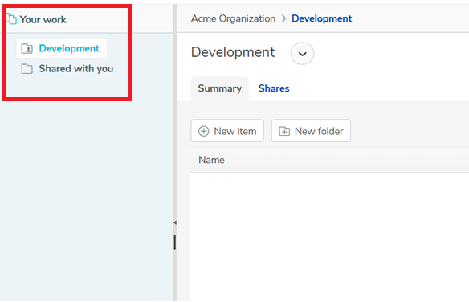This screenshot has height=302, width=469.
Task: Click the Your work documents icon
Action: tap(11, 18)
